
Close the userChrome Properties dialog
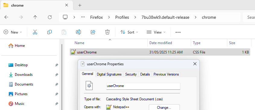coord(195,64)
